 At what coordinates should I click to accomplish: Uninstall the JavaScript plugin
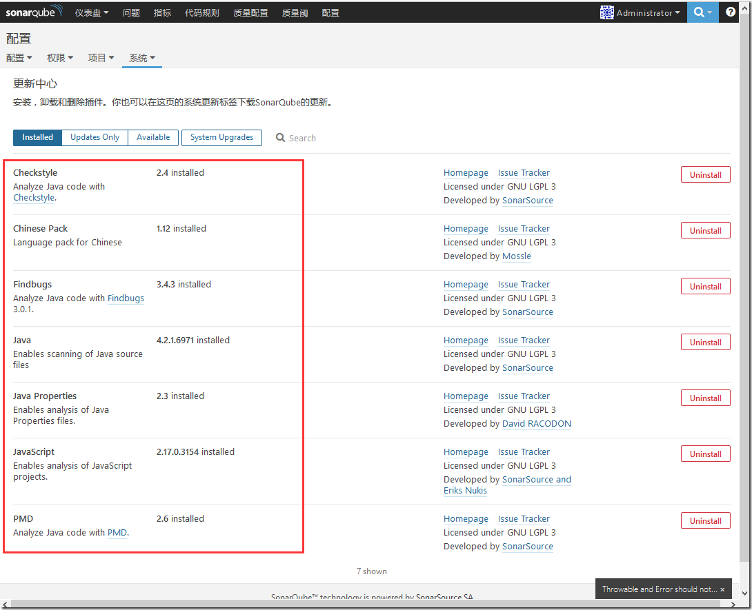tap(706, 454)
